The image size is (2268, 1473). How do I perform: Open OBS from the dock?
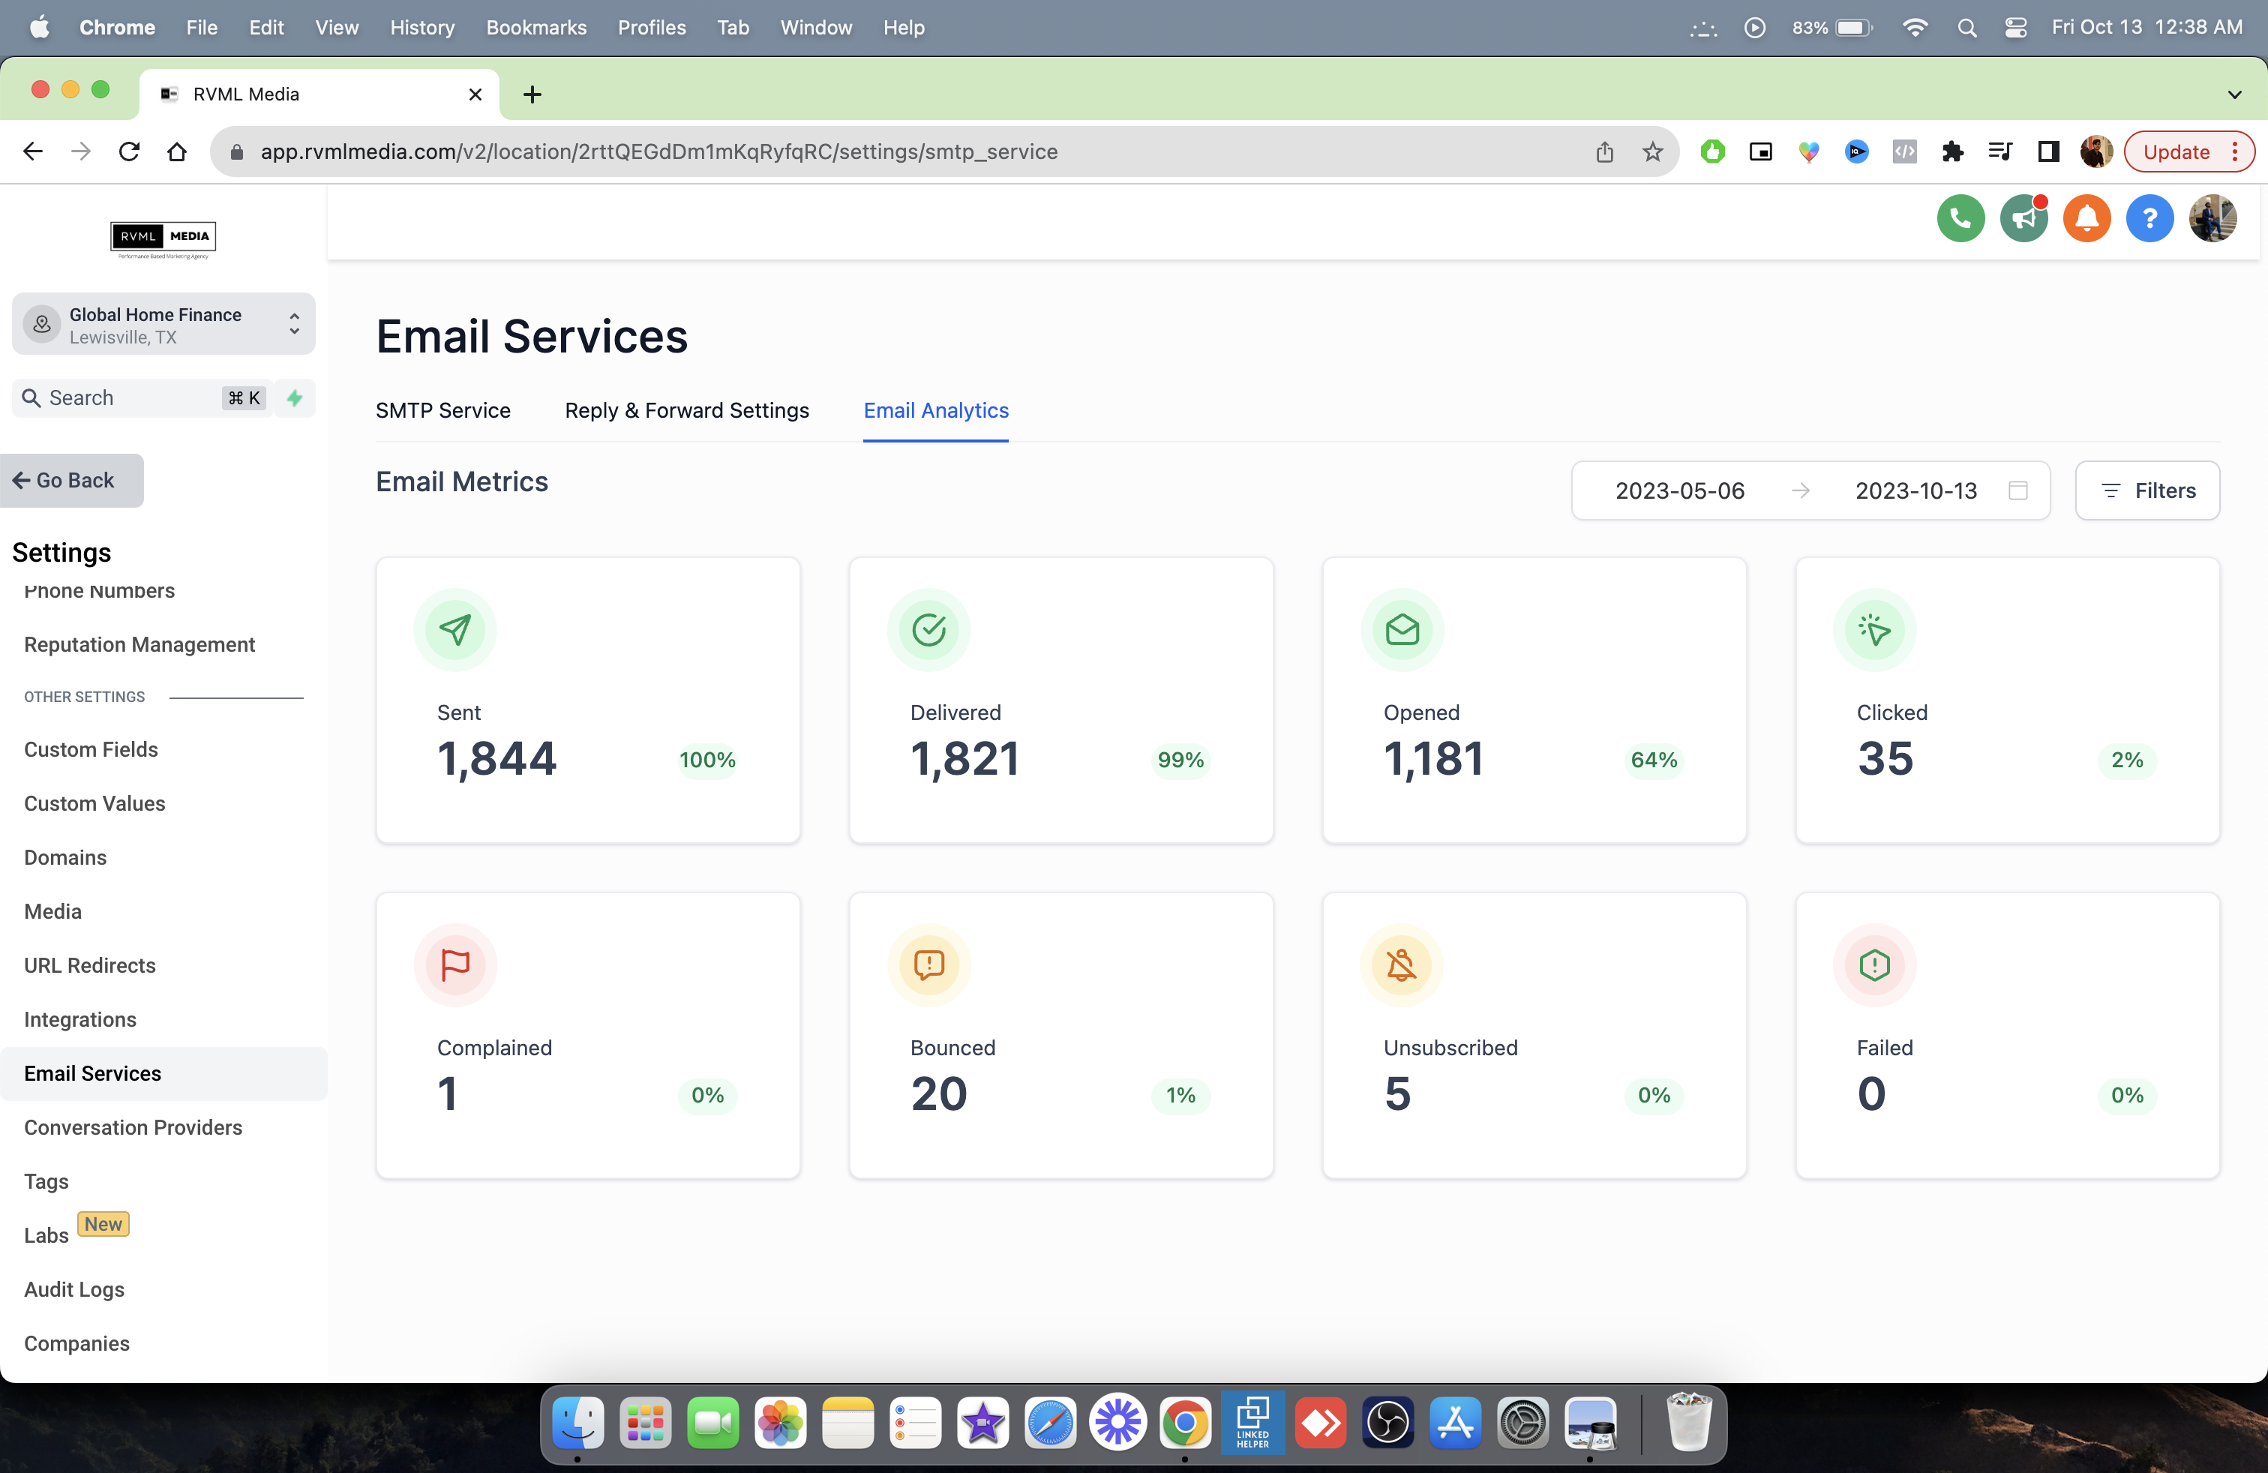[x=1387, y=1423]
